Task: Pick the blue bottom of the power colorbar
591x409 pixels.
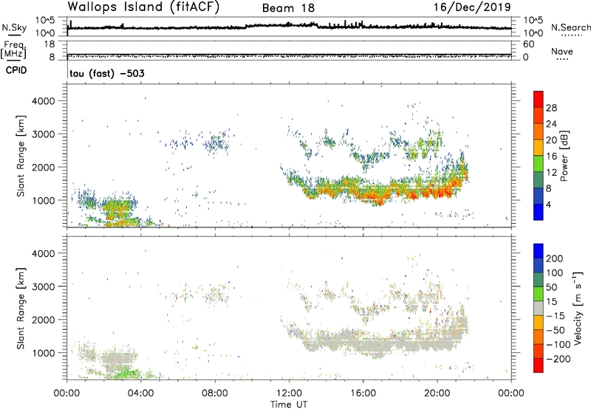Action: [x=539, y=213]
